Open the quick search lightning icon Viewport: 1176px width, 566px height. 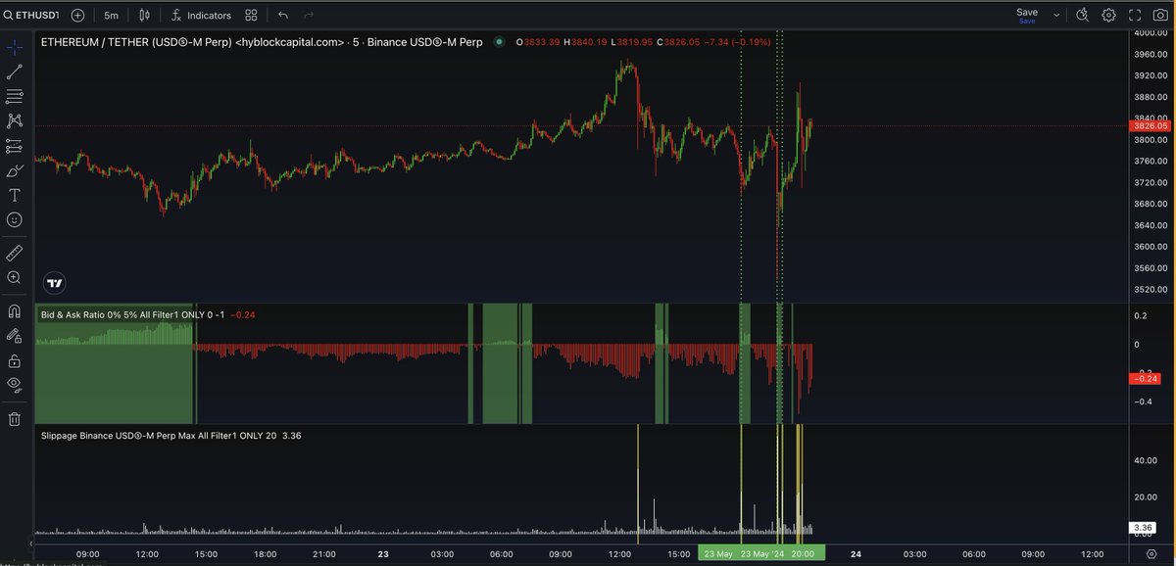click(x=1083, y=16)
